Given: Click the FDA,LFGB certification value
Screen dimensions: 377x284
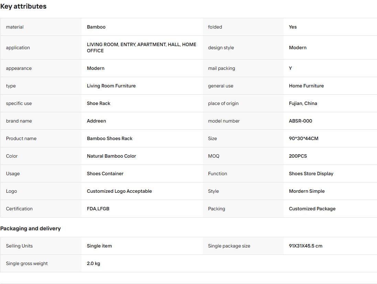Looking at the screenshot, I should tap(98, 209).
